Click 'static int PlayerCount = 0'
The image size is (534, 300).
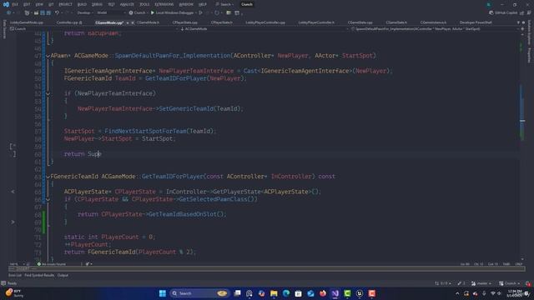(x=109, y=237)
